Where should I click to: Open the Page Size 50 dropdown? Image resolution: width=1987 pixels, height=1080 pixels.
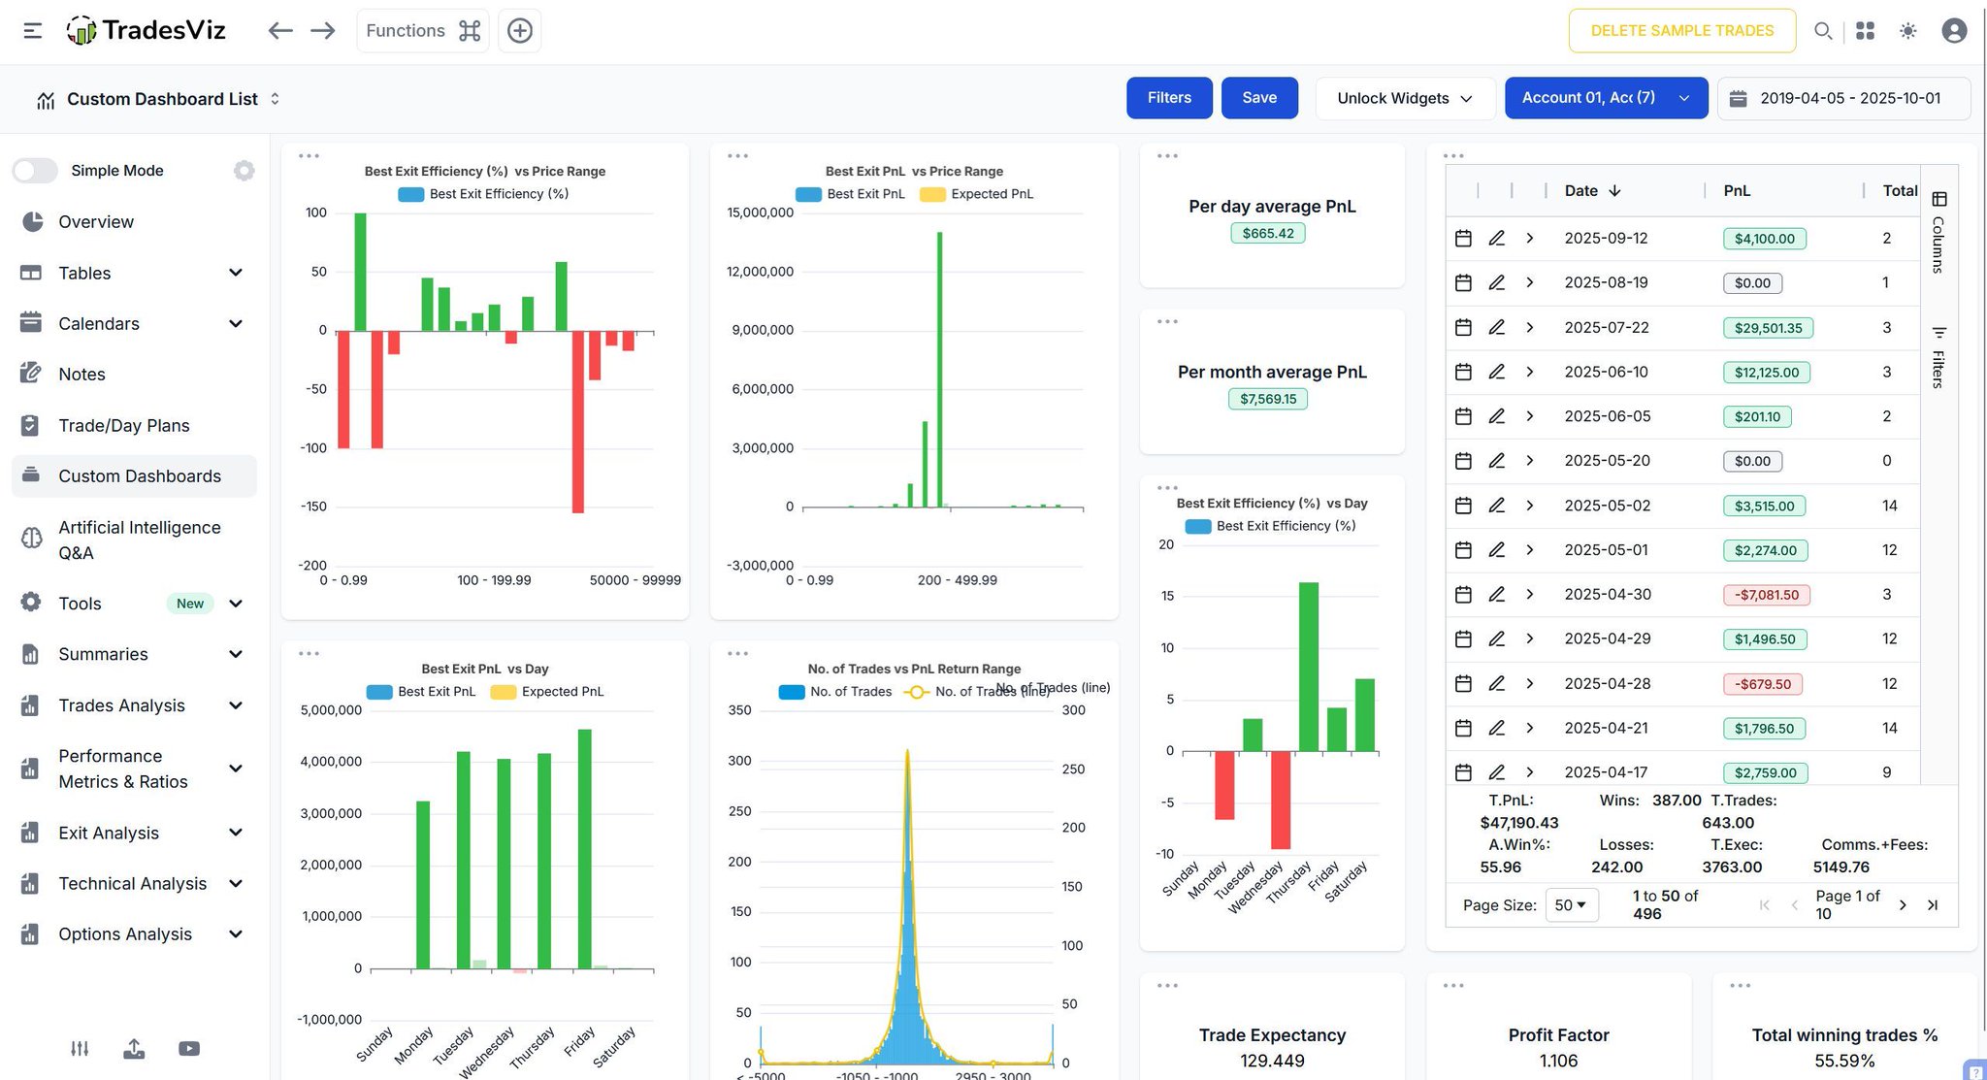click(x=1570, y=905)
